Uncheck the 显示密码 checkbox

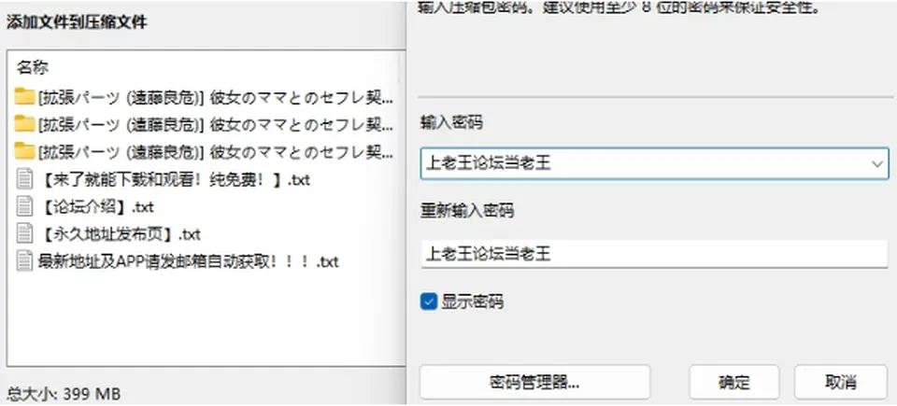[x=429, y=301]
